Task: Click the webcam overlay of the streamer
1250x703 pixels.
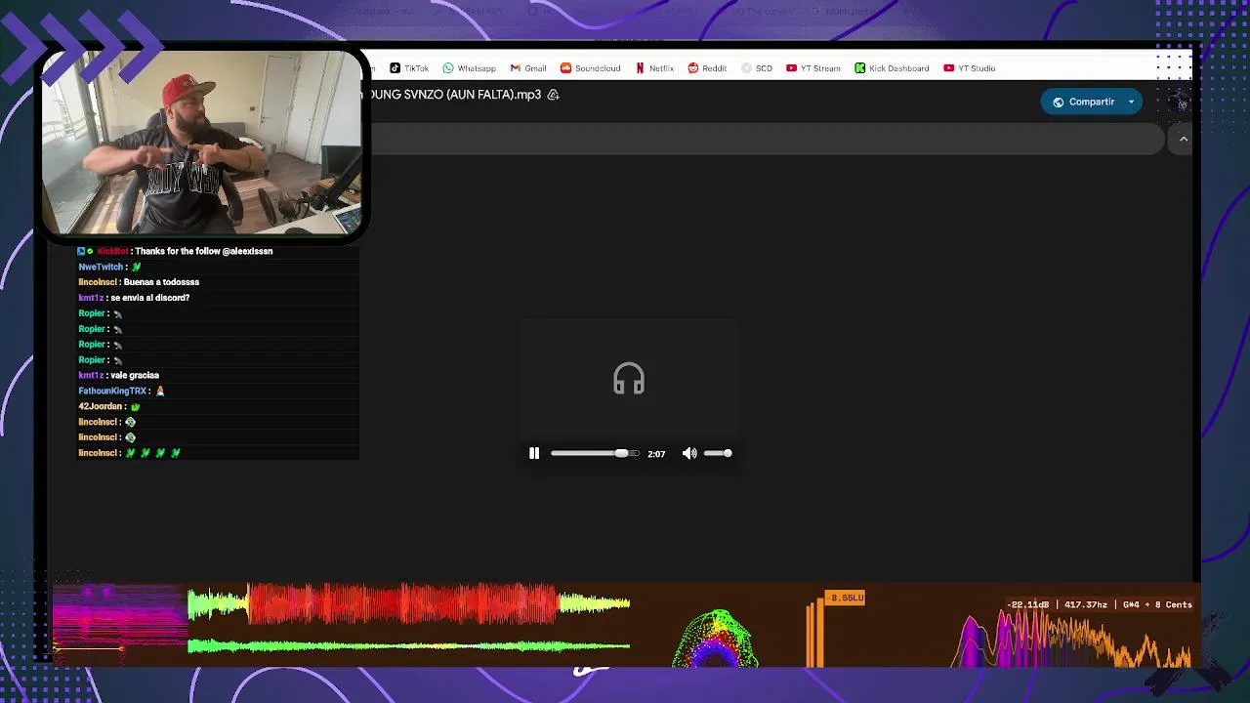Action: (x=201, y=142)
